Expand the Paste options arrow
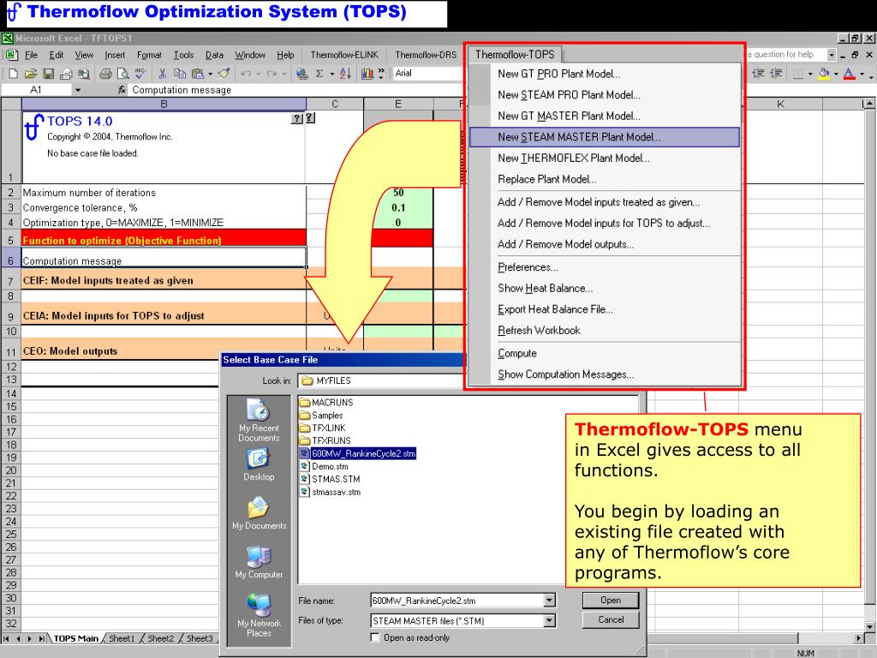This screenshot has width=877, height=658. [x=211, y=74]
